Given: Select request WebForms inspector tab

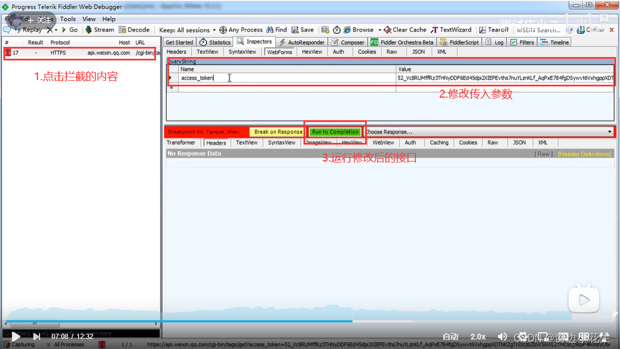Looking at the screenshot, I should (279, 52).
